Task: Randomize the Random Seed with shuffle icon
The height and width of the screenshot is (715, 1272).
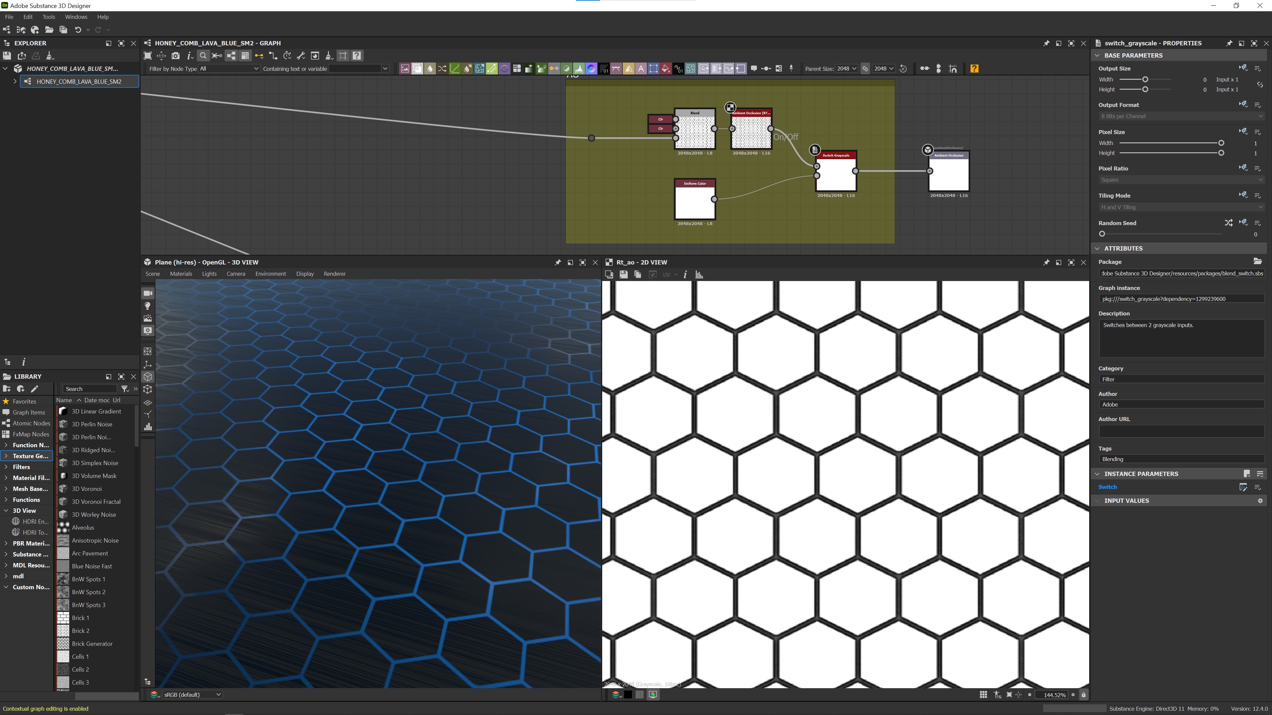Action: tap(1229, 223)
